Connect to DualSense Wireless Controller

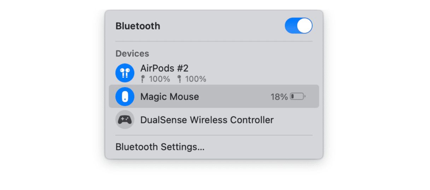coord(207,120)
